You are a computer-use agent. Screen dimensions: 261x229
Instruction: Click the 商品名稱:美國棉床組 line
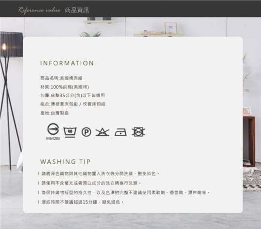pos(61,78)
